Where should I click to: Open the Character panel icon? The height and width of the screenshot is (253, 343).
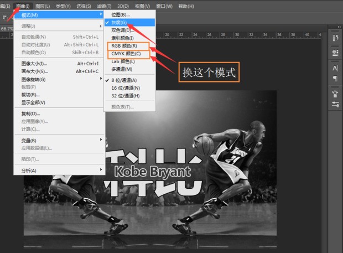pyautogui.click(x=335, y=68)
